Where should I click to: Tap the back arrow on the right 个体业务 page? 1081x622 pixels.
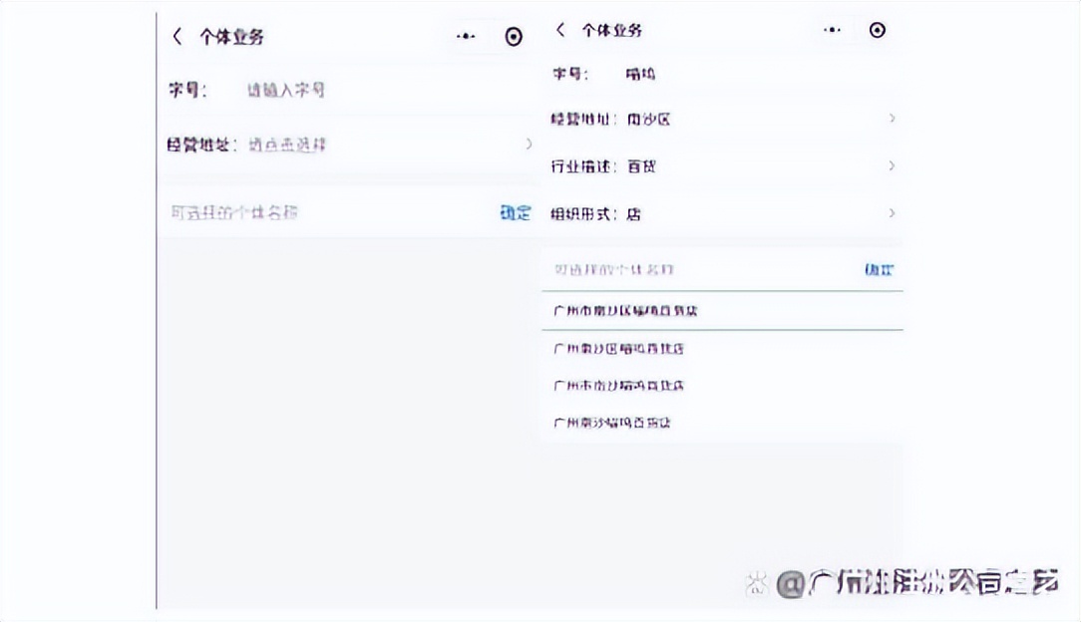tap(559, 30)
